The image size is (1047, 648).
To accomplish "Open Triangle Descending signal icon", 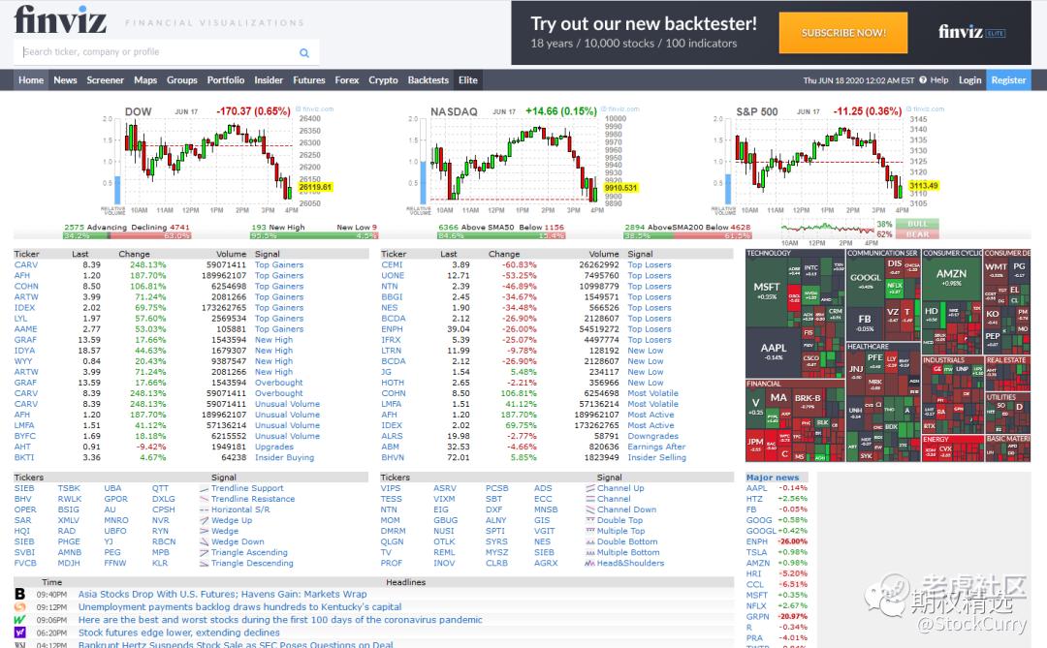I will coord(205,563).
